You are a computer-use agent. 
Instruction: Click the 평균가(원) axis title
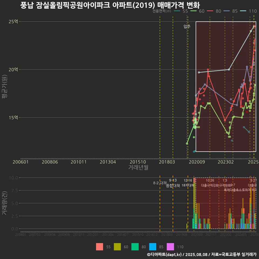(5, 87)
